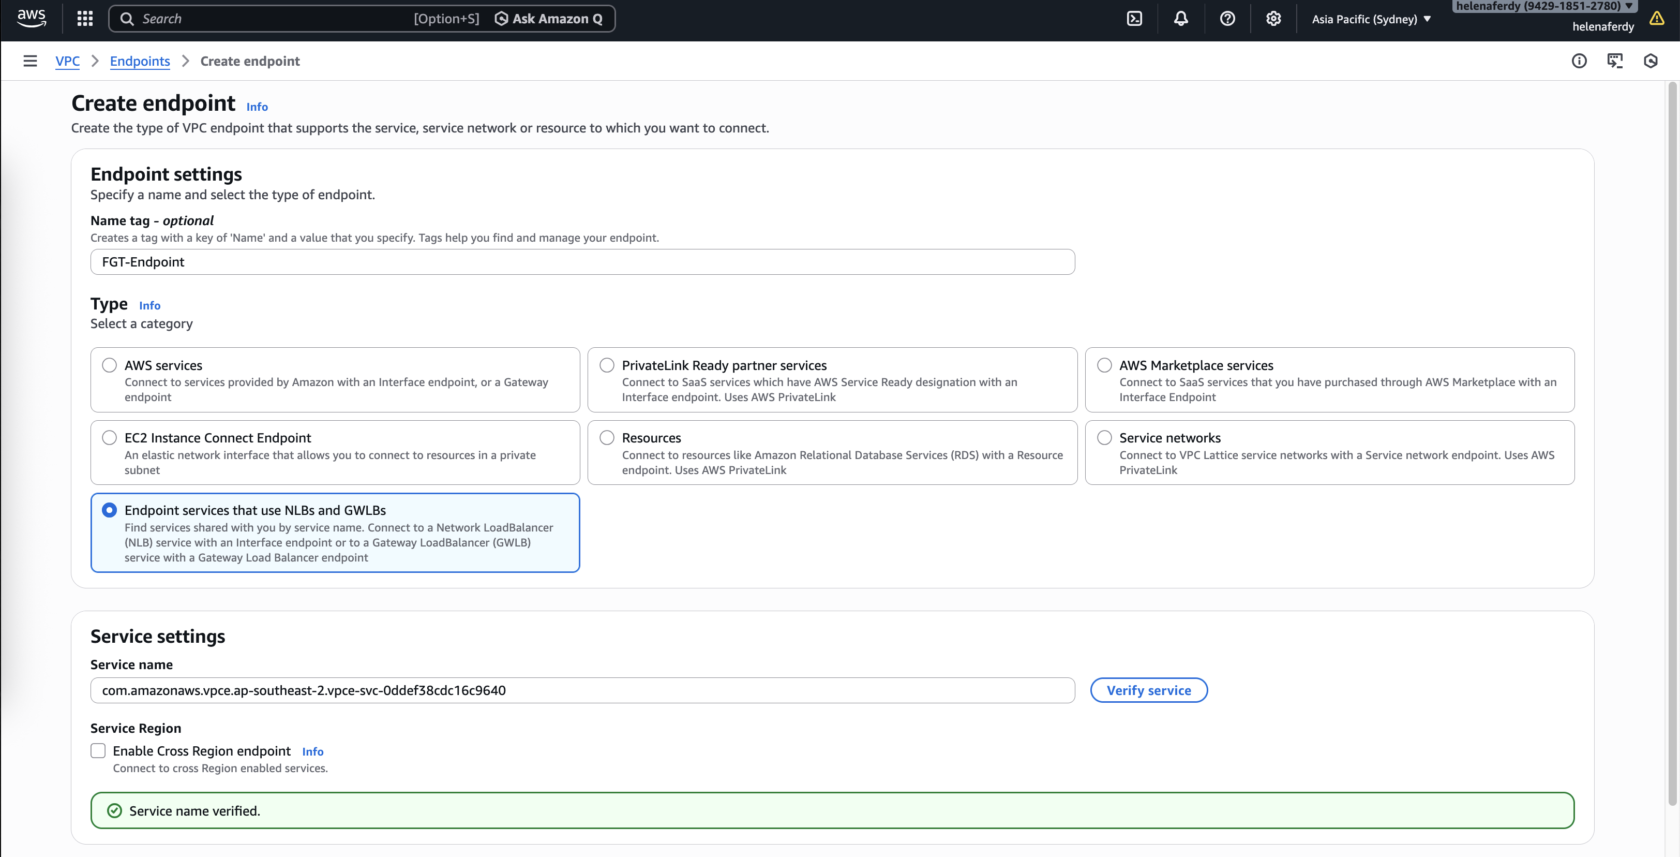Open the AWS services grid menu
1680x857 pixels.
[x=85, y=19]
